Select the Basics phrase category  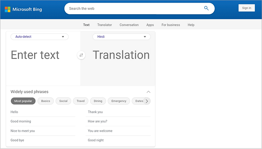pyautogui.click(x=46, y=101)
